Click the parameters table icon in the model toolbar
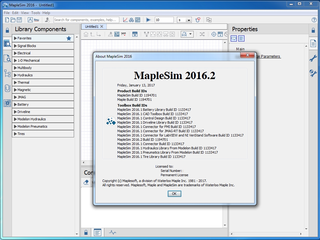Viewport: 320px width, 240px height. click(117, 34)
